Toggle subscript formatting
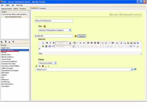148x109 pixels. click(81, 43)
